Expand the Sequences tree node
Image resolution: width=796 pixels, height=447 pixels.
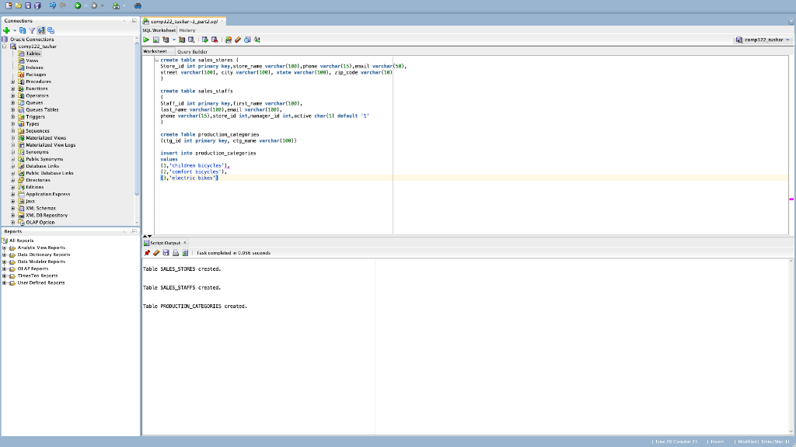pyautogui.click(x=13, y=130)
